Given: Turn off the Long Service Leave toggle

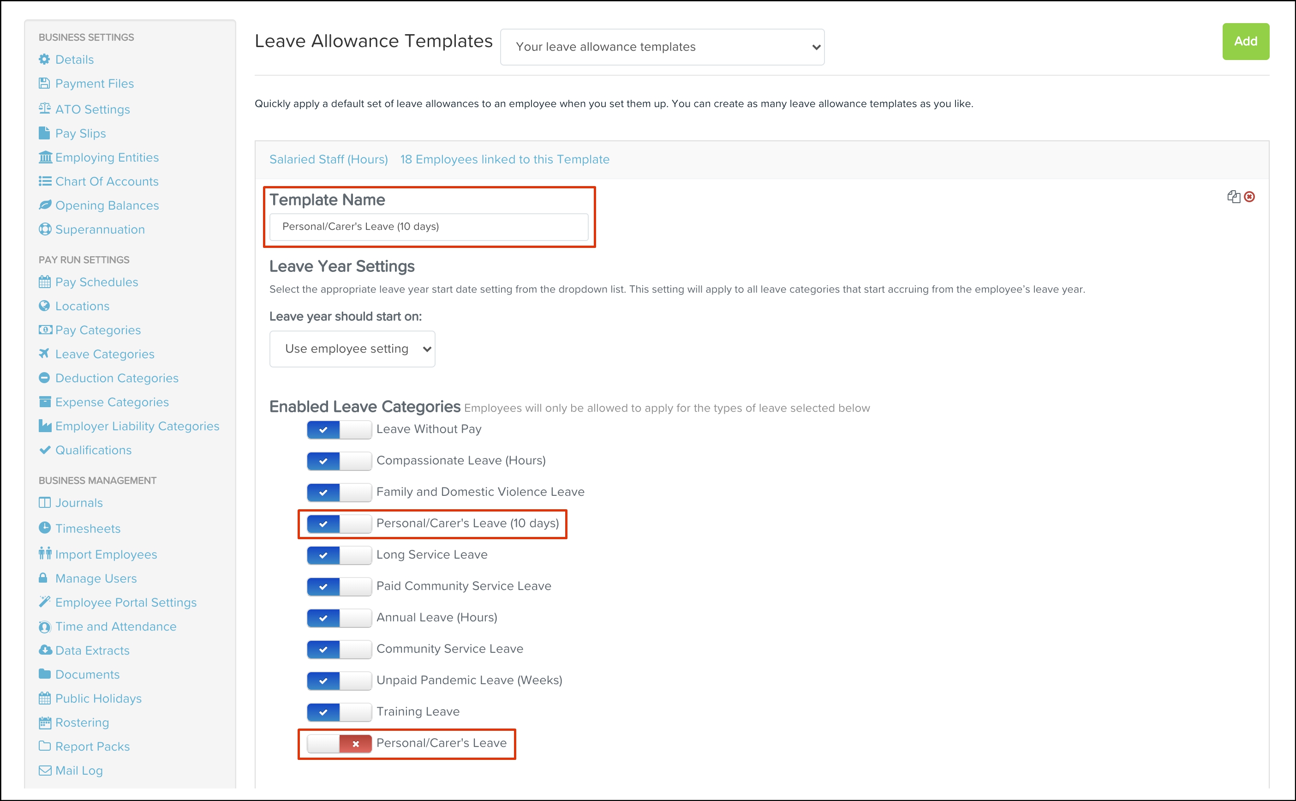Looking at the screenshot, I should pyautogui.click(x=339, y=554).
